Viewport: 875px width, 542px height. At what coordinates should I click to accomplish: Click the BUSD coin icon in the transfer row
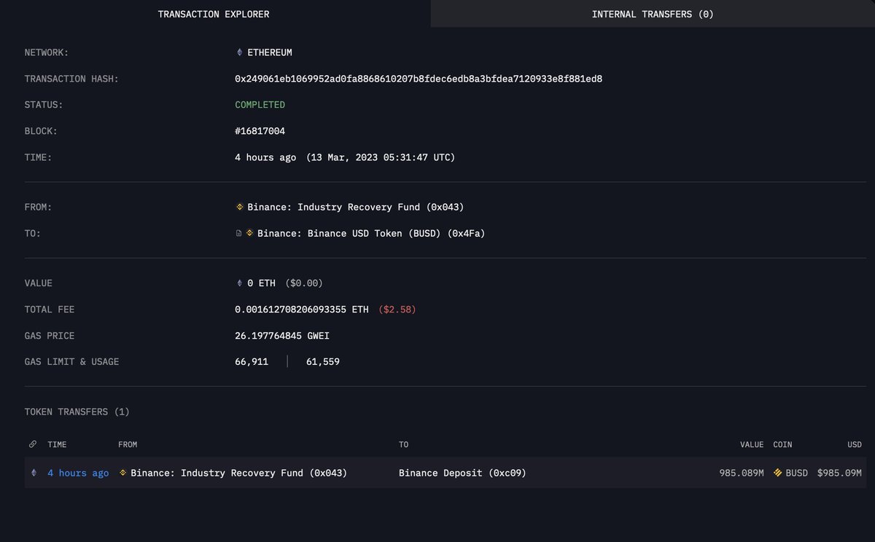pyautogui.click(x=779, y=472)
